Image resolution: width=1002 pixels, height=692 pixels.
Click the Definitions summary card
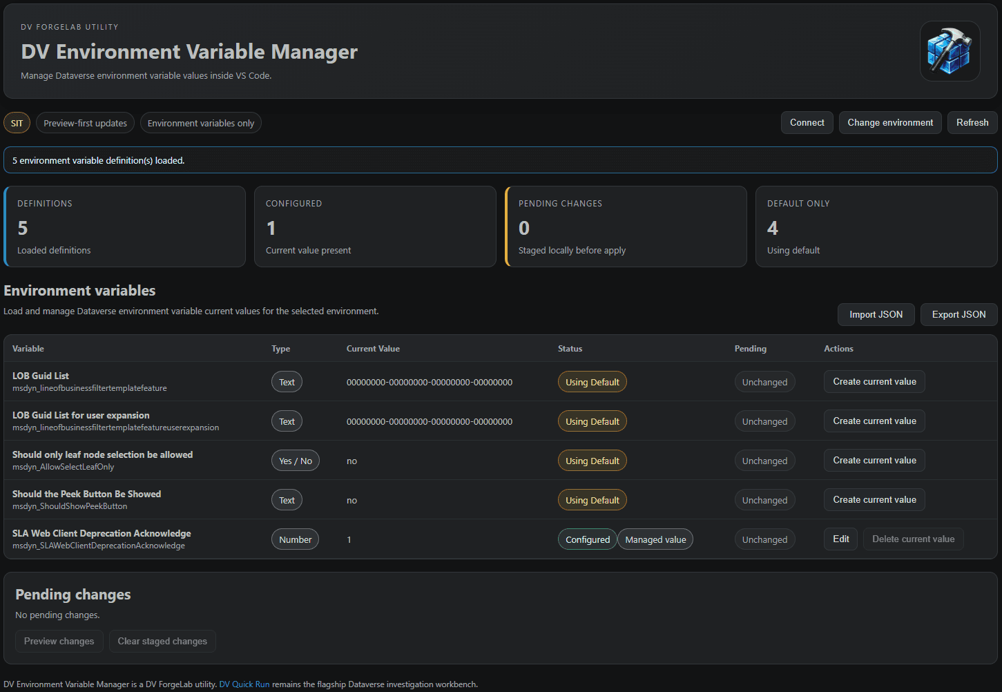(x=124, y=227)
